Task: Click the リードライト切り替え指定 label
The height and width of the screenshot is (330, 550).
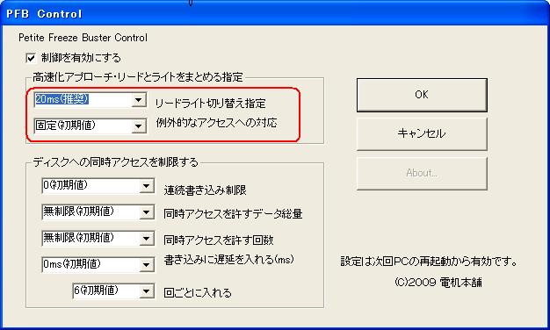Action: point(211,104)
